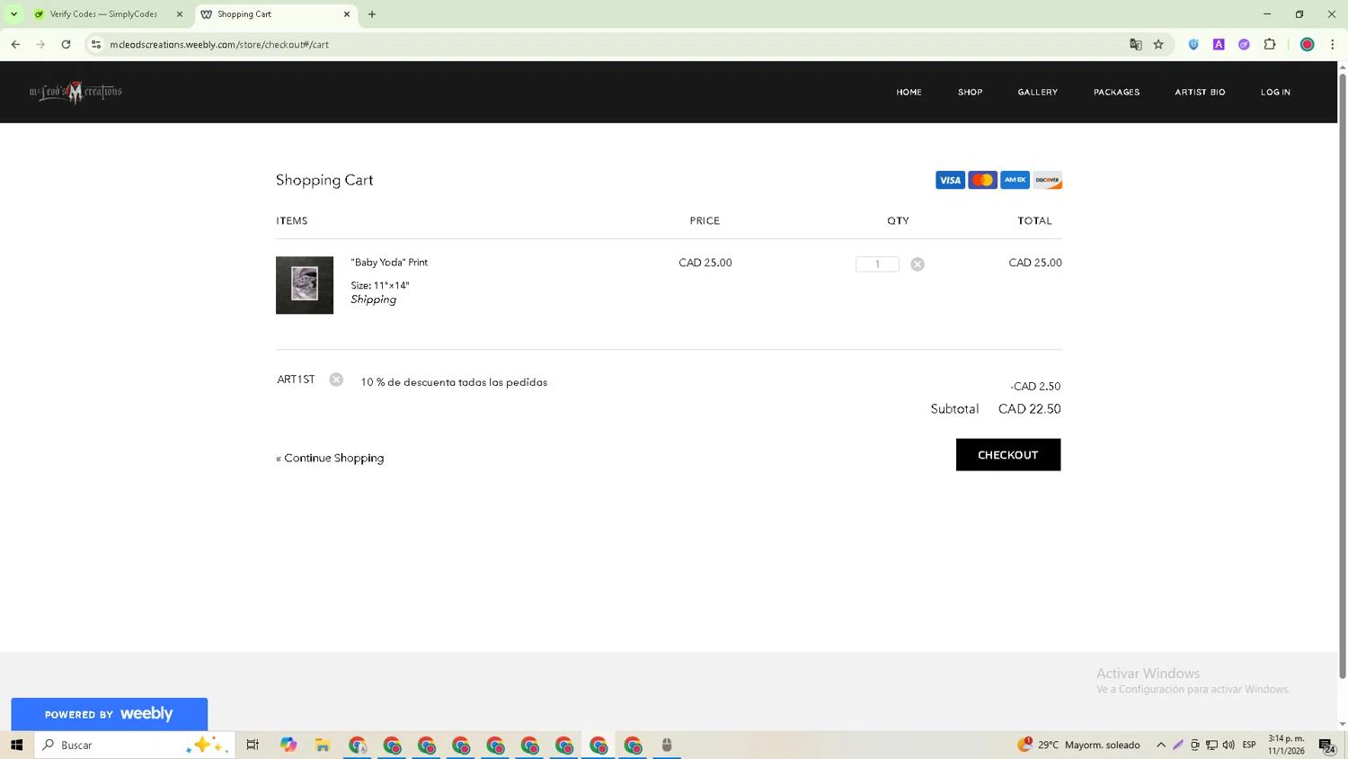
Task: Close the Shopping Cart tab
Action: click(347, 14)
